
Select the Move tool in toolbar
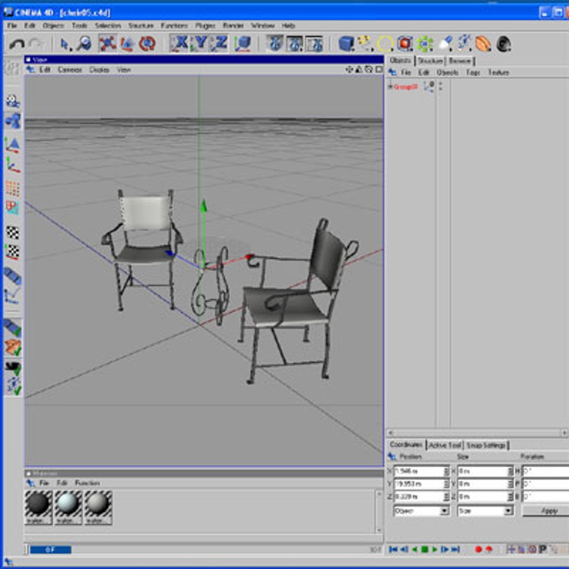pos(108,44)
